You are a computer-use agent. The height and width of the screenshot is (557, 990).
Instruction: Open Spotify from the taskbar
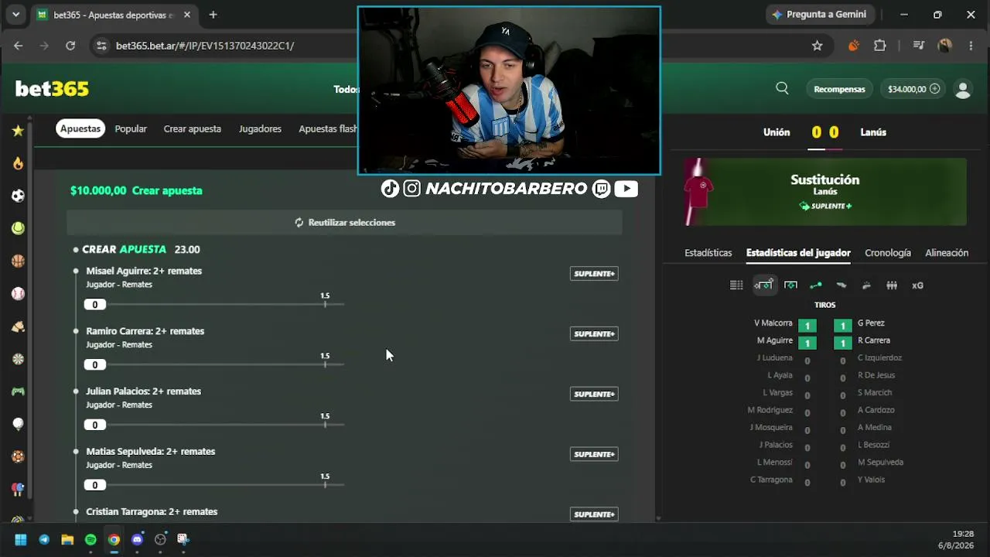(90, 539)
